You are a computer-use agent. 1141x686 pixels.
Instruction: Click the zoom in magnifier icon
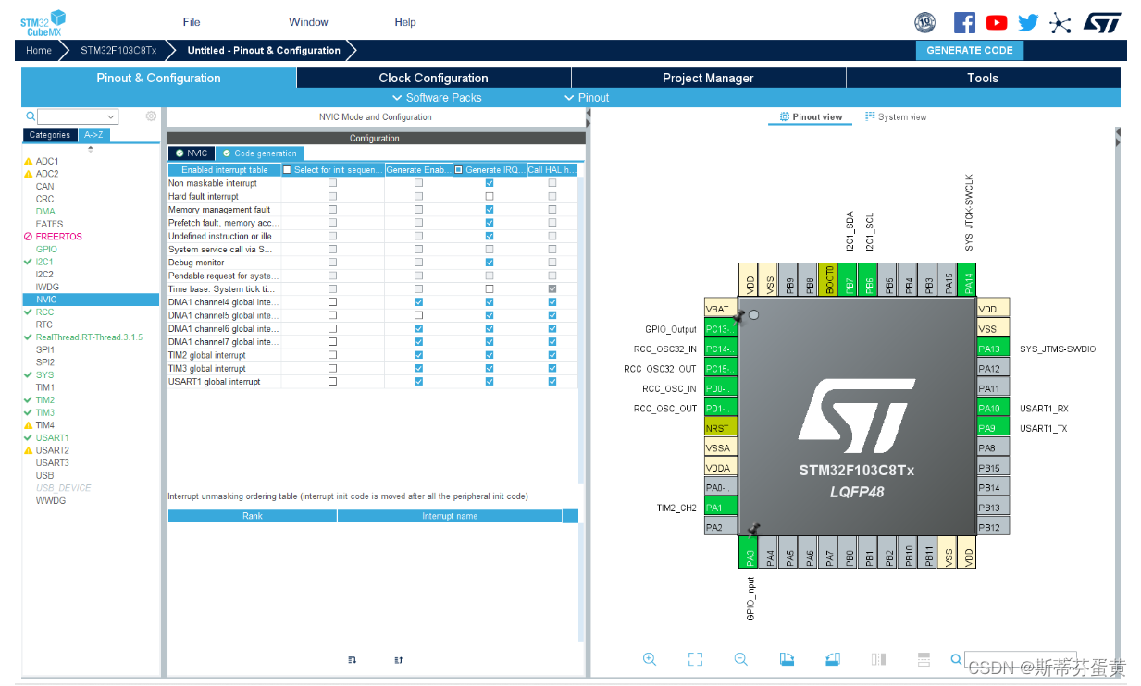click(650, 659)
